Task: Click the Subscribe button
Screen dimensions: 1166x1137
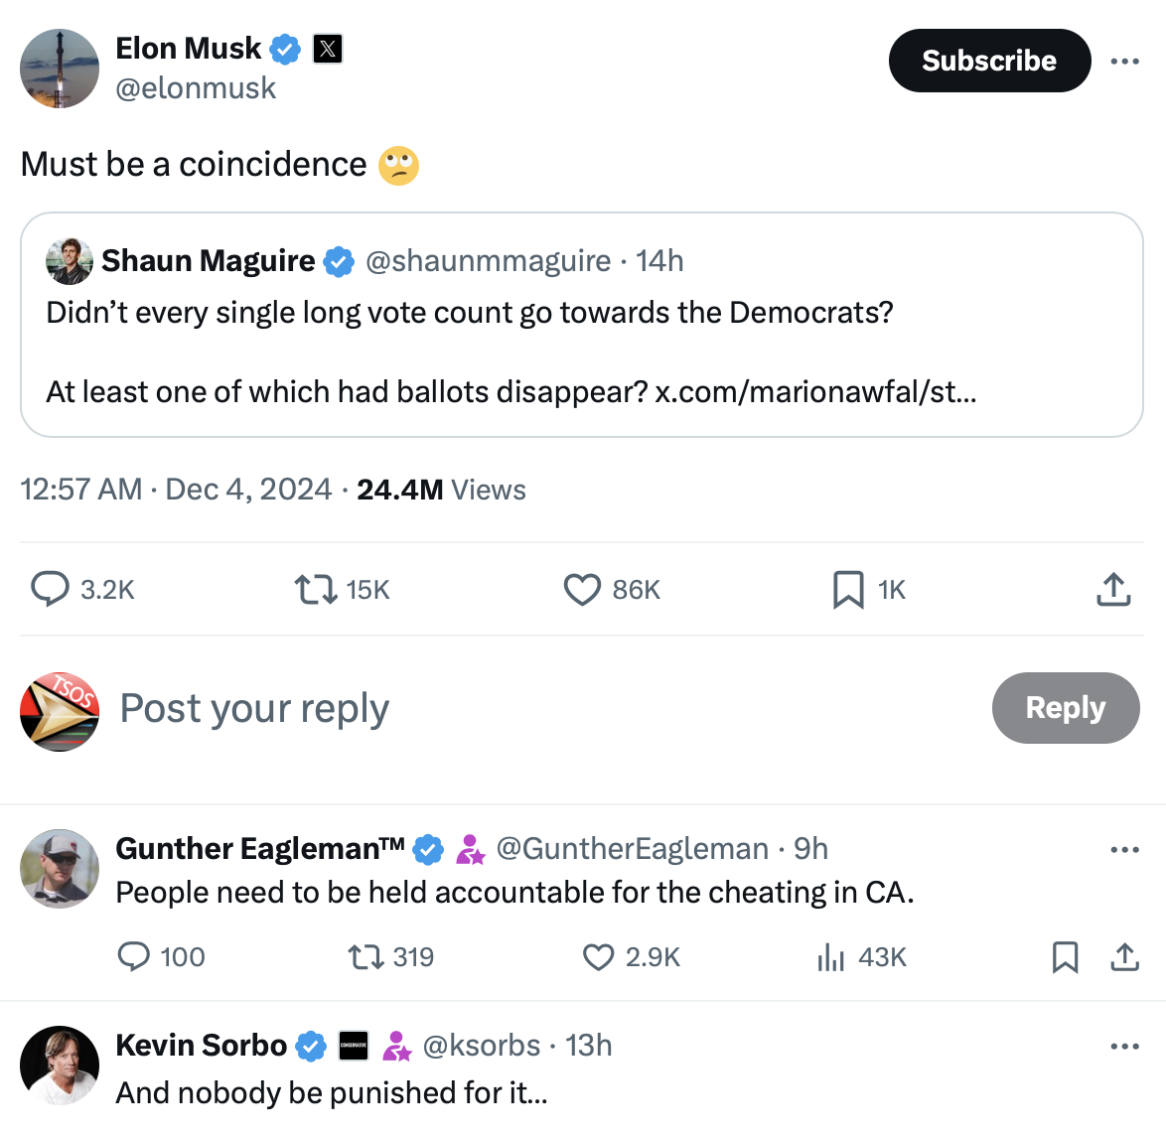Action: (989, 61)
